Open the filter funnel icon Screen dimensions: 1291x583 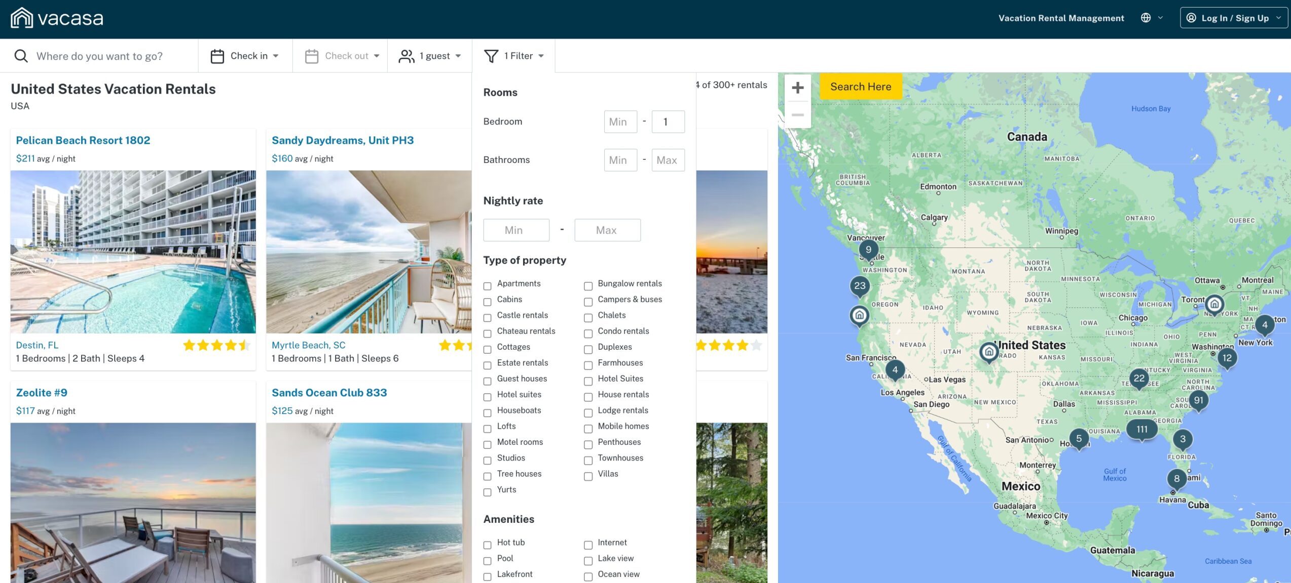coord(490,56)
